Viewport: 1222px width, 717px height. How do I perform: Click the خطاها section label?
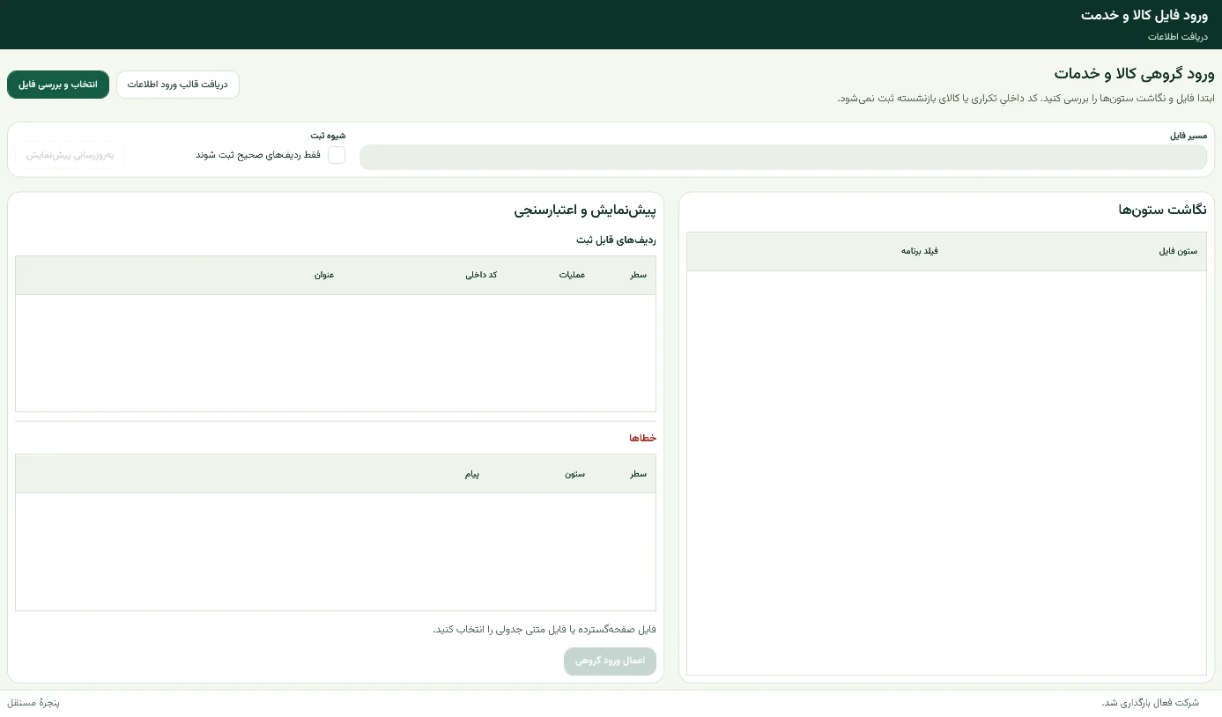[642, 438]
